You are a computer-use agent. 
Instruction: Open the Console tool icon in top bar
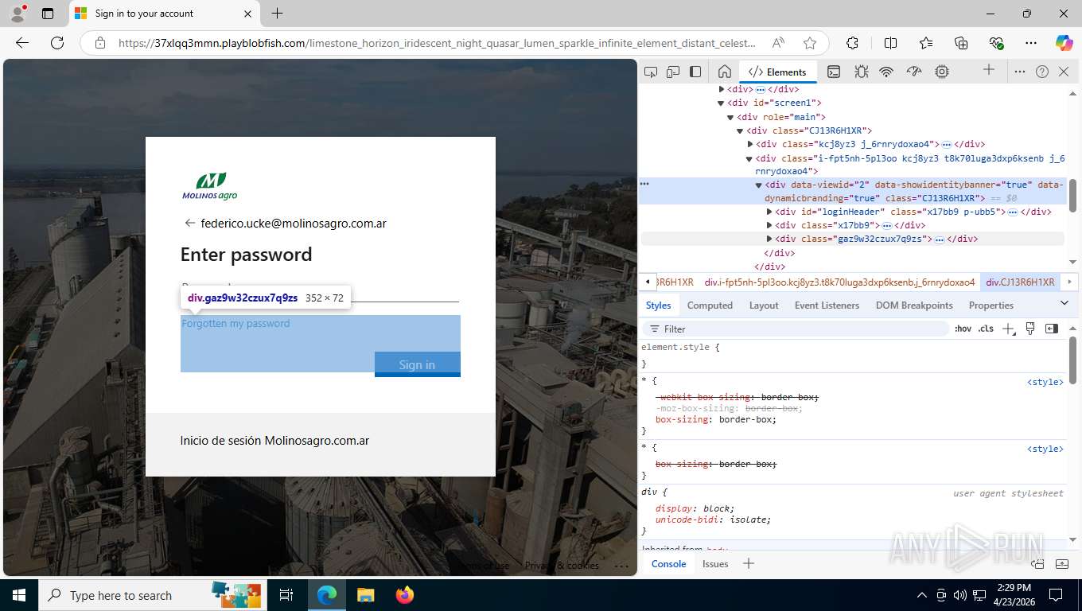click(834, 72)
